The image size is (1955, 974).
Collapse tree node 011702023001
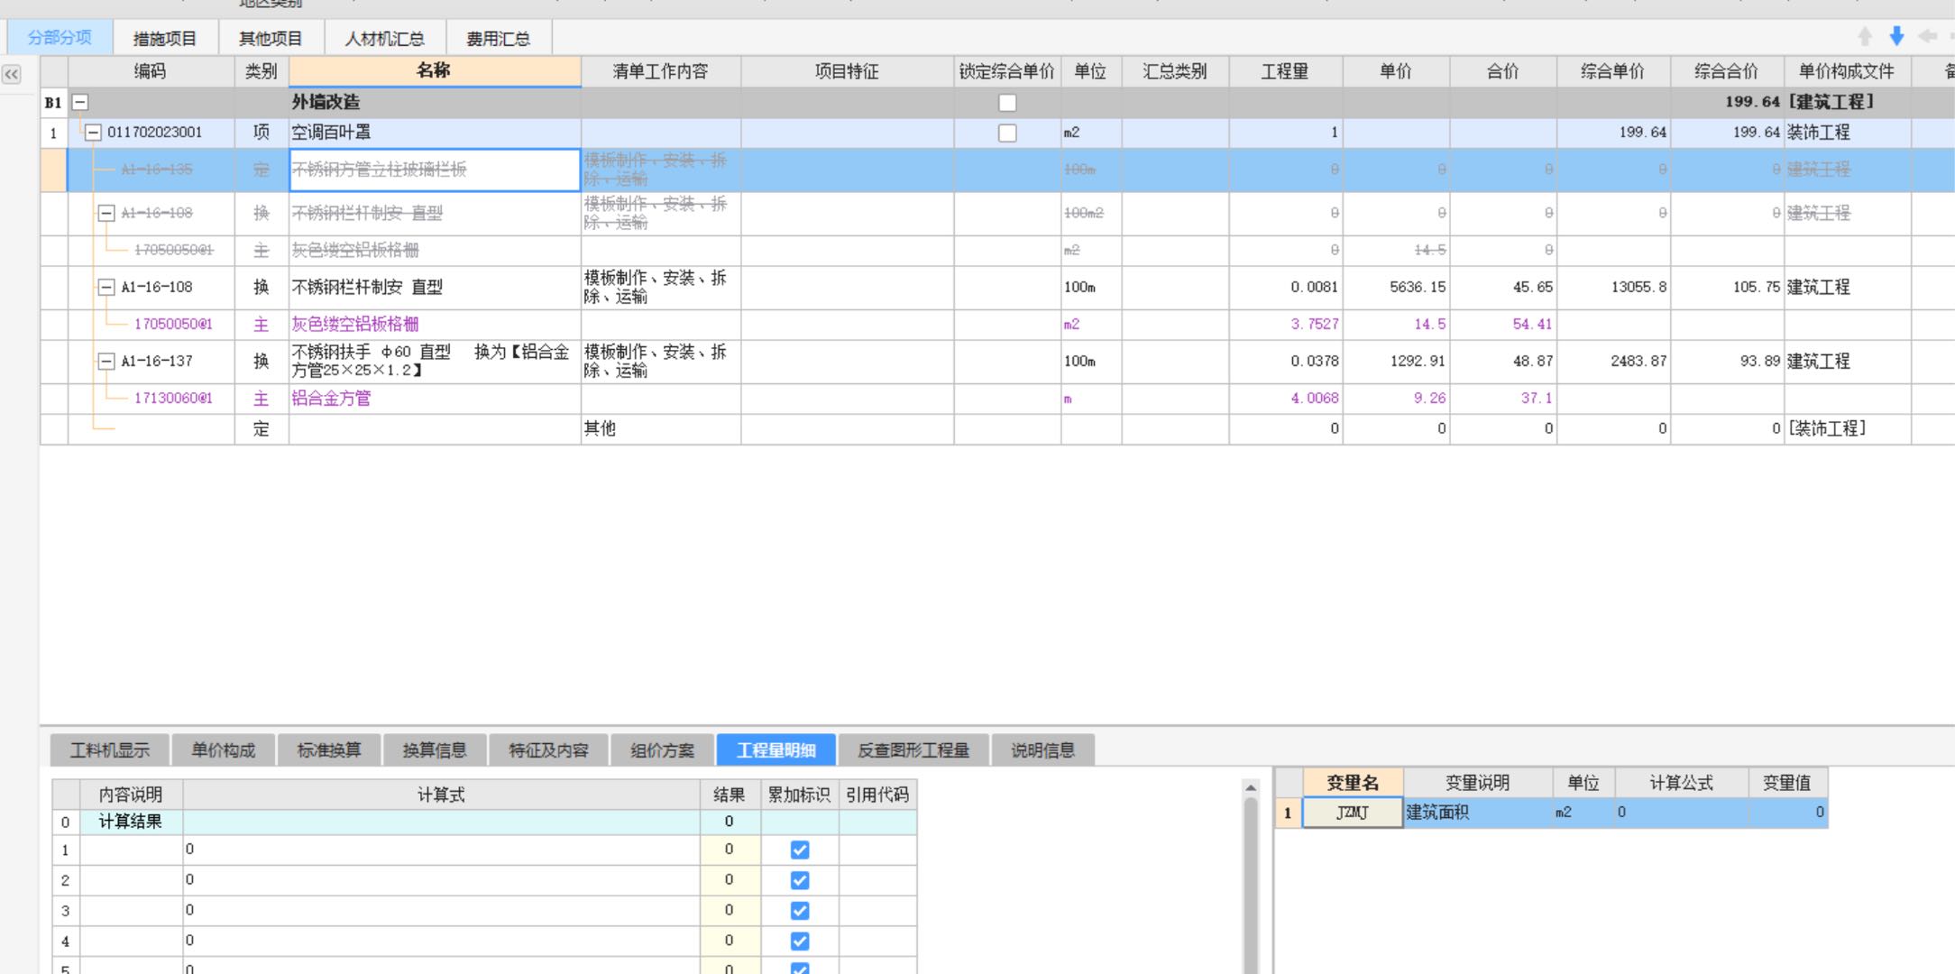[x=93, y=133]
